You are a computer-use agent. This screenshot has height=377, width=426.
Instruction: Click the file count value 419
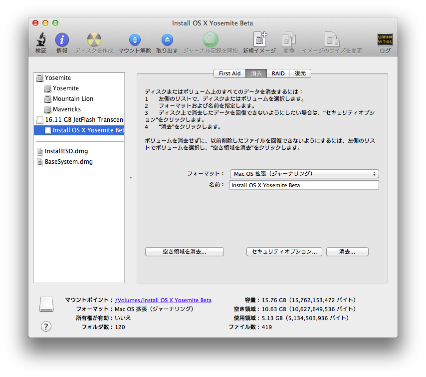pyautogui.click(x=266, y=327)
